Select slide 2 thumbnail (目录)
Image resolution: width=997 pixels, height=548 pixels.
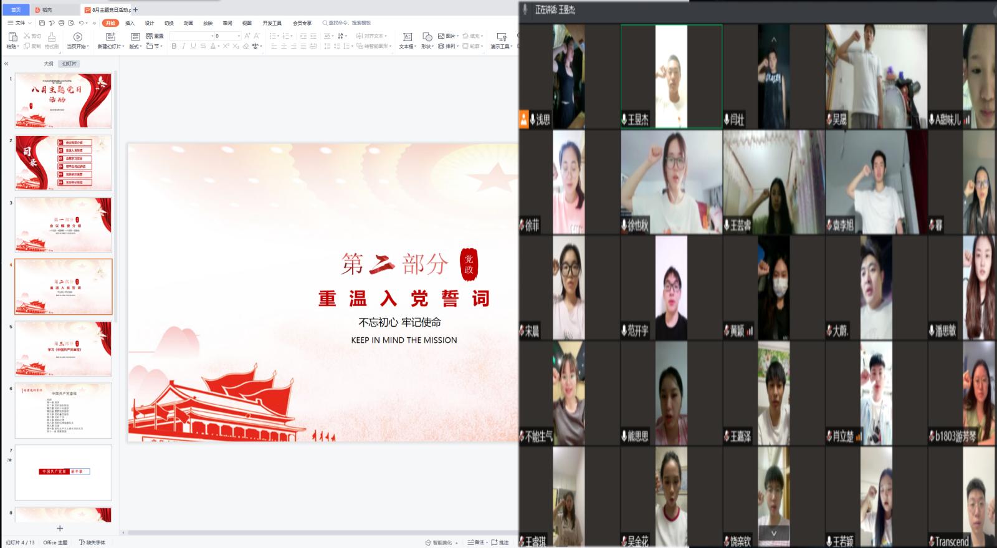tap(64, 163)
